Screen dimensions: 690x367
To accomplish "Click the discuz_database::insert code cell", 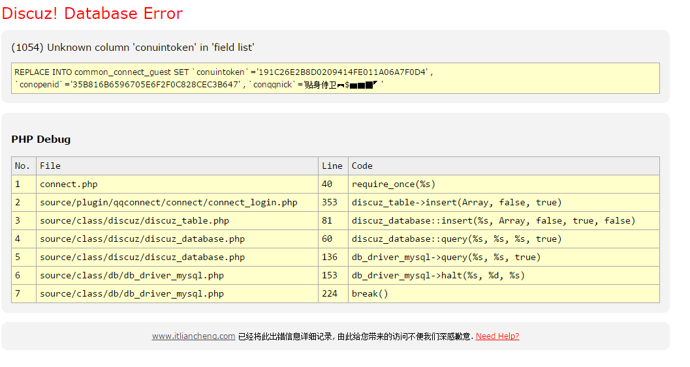I will 493,220.
